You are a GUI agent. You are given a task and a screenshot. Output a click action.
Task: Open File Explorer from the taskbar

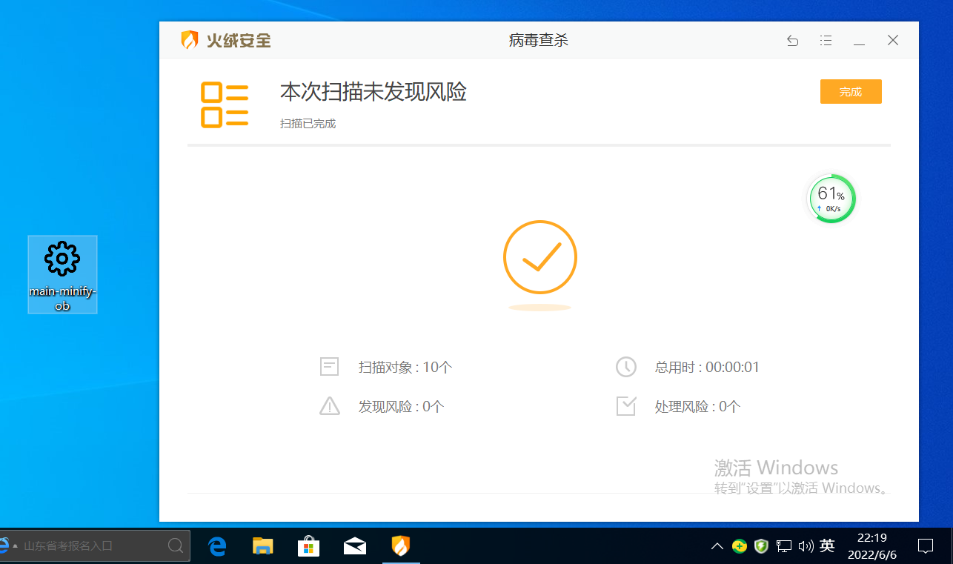(x=263, y=547)
